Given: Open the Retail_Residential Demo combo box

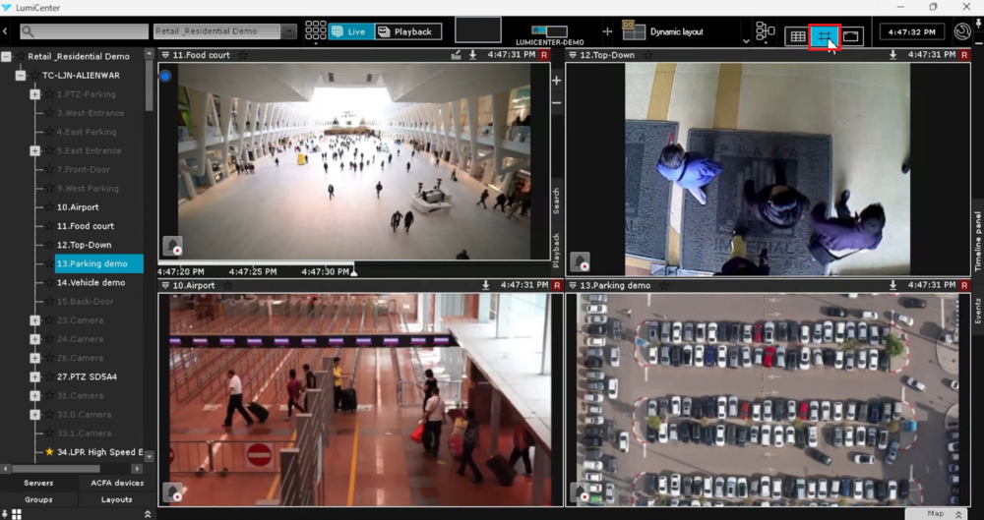Looking at the screenshot, I should (x=224, y=31).
